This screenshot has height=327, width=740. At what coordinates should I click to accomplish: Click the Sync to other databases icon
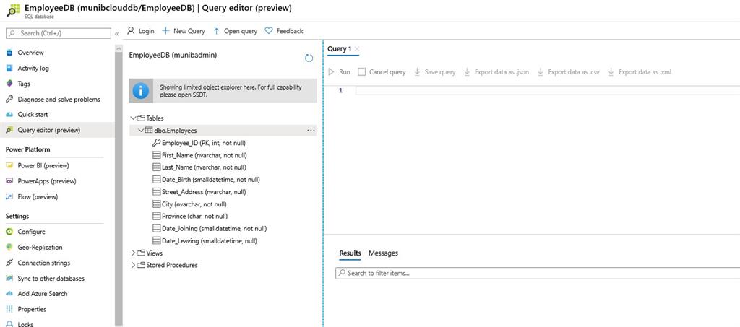tap(9, 279)
